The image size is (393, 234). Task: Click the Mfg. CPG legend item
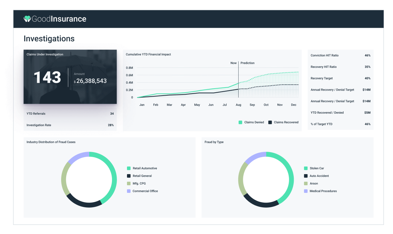click(x=139, y=184)
